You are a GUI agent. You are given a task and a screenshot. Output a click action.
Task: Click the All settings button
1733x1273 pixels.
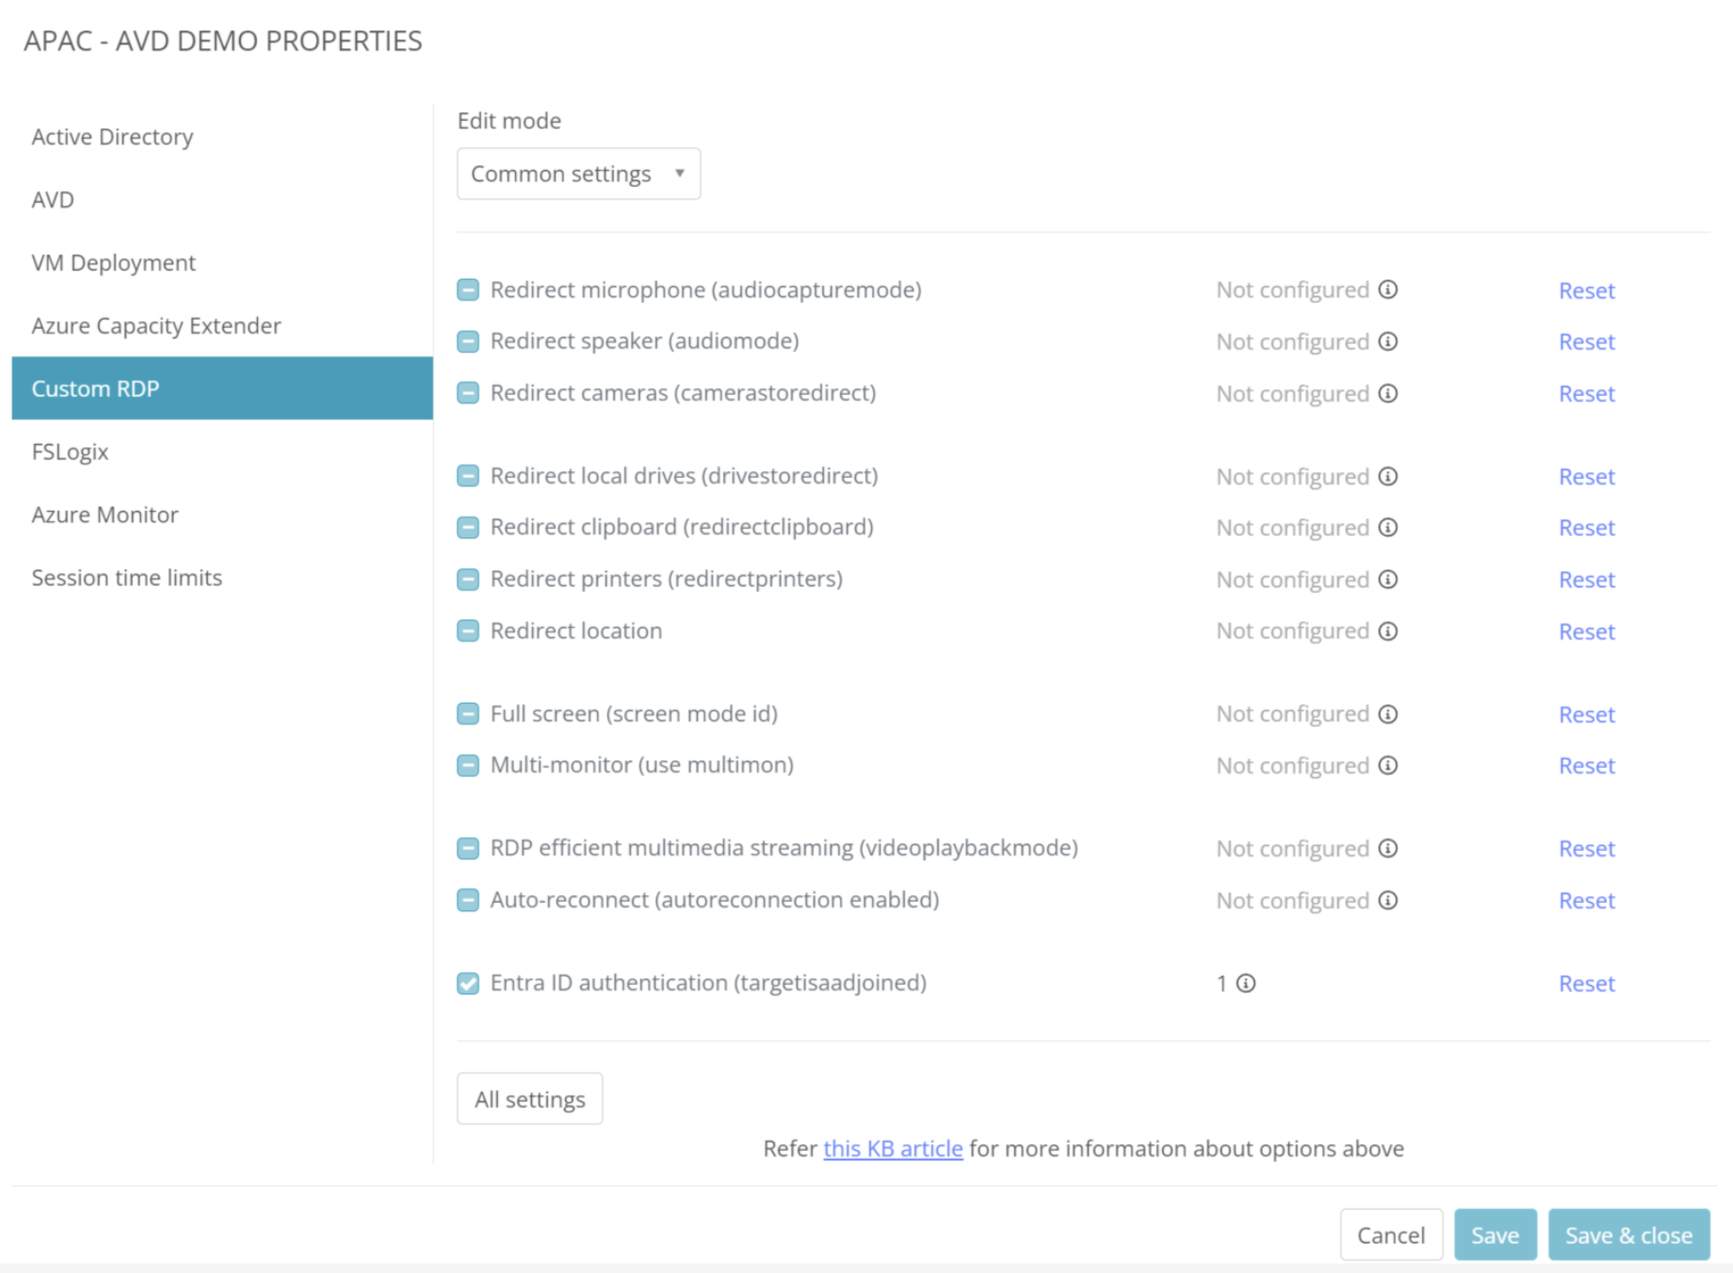pyautogui.click(x=529, y=1098)
